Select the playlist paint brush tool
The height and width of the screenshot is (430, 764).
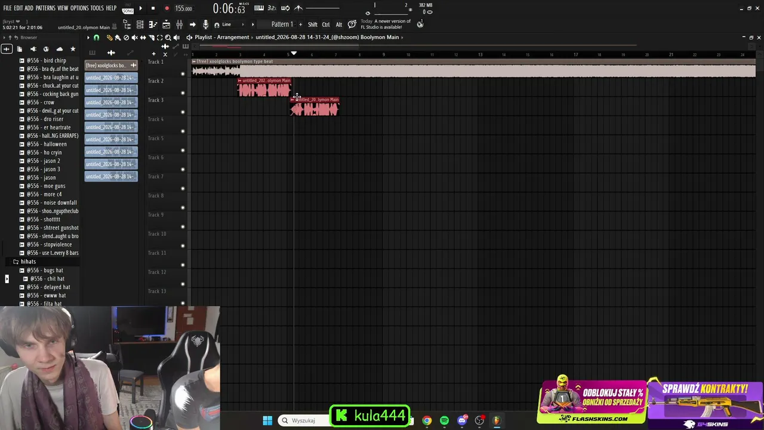[118, 38]
